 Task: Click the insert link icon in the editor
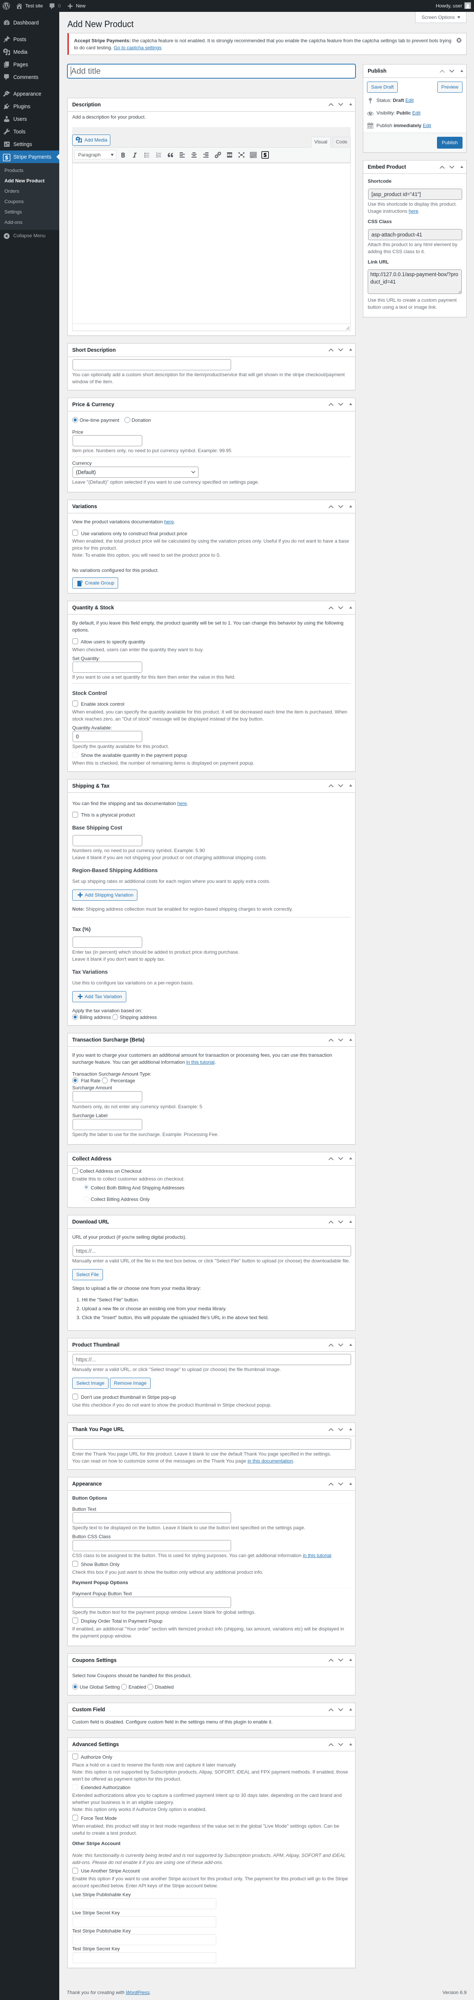(x=217, y=155)
